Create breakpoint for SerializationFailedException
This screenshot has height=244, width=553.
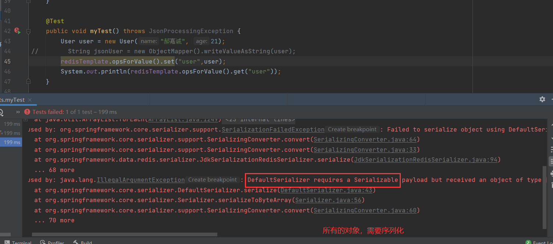point(352,129)
